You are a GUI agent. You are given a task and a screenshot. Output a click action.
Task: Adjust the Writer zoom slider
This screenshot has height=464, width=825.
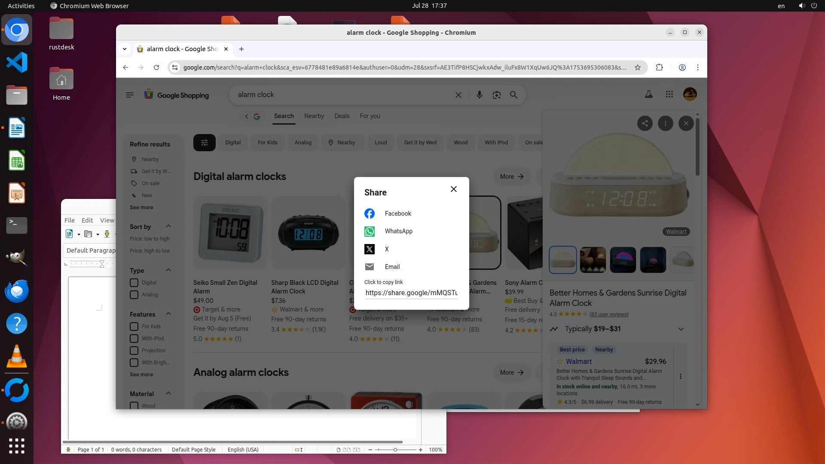(395, 450)
